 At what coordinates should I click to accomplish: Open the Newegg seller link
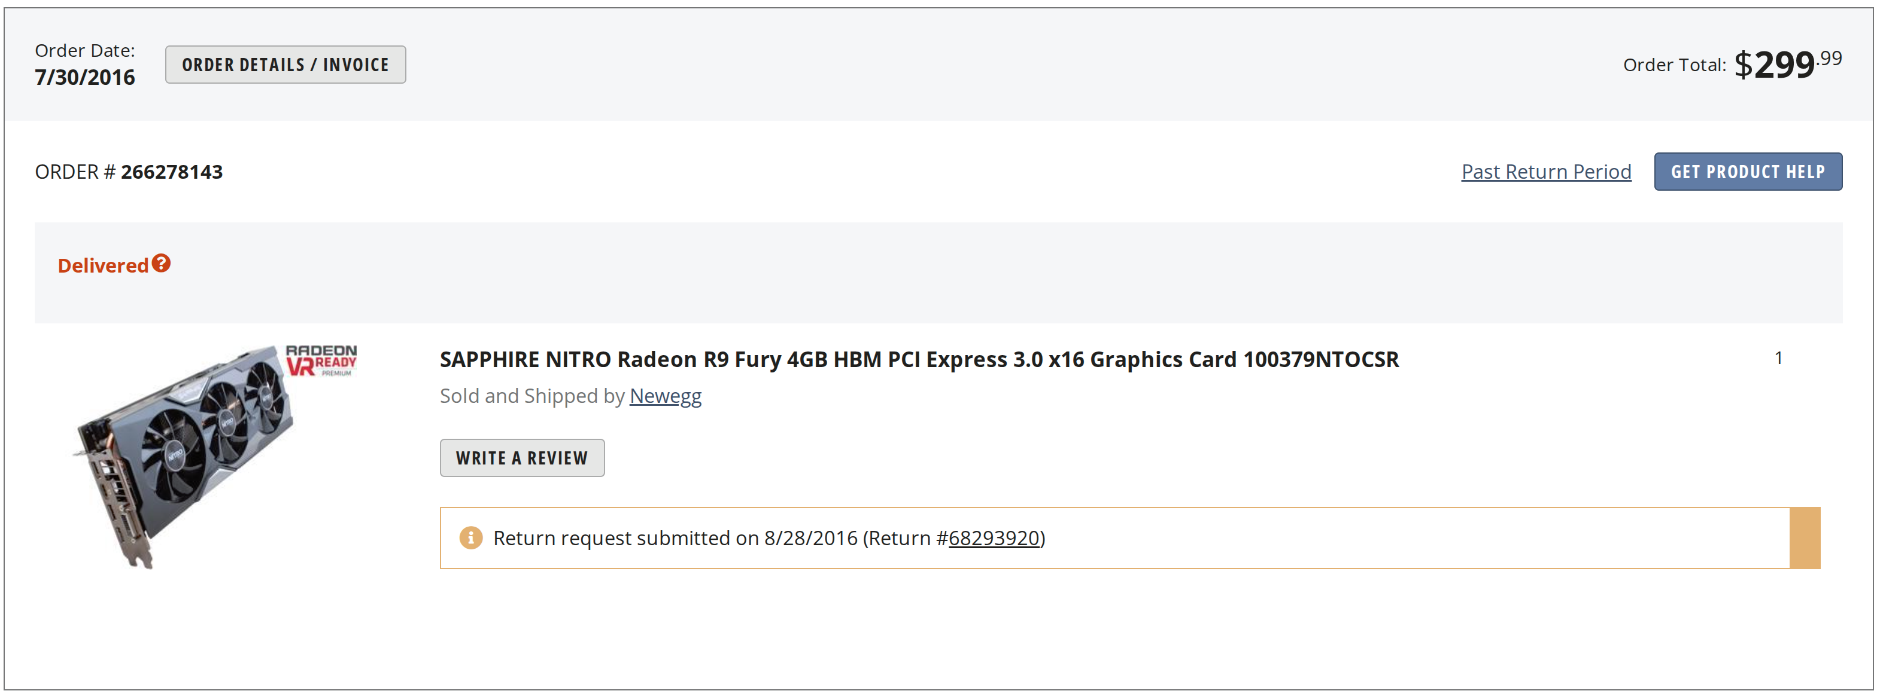(x=665, y=396)
